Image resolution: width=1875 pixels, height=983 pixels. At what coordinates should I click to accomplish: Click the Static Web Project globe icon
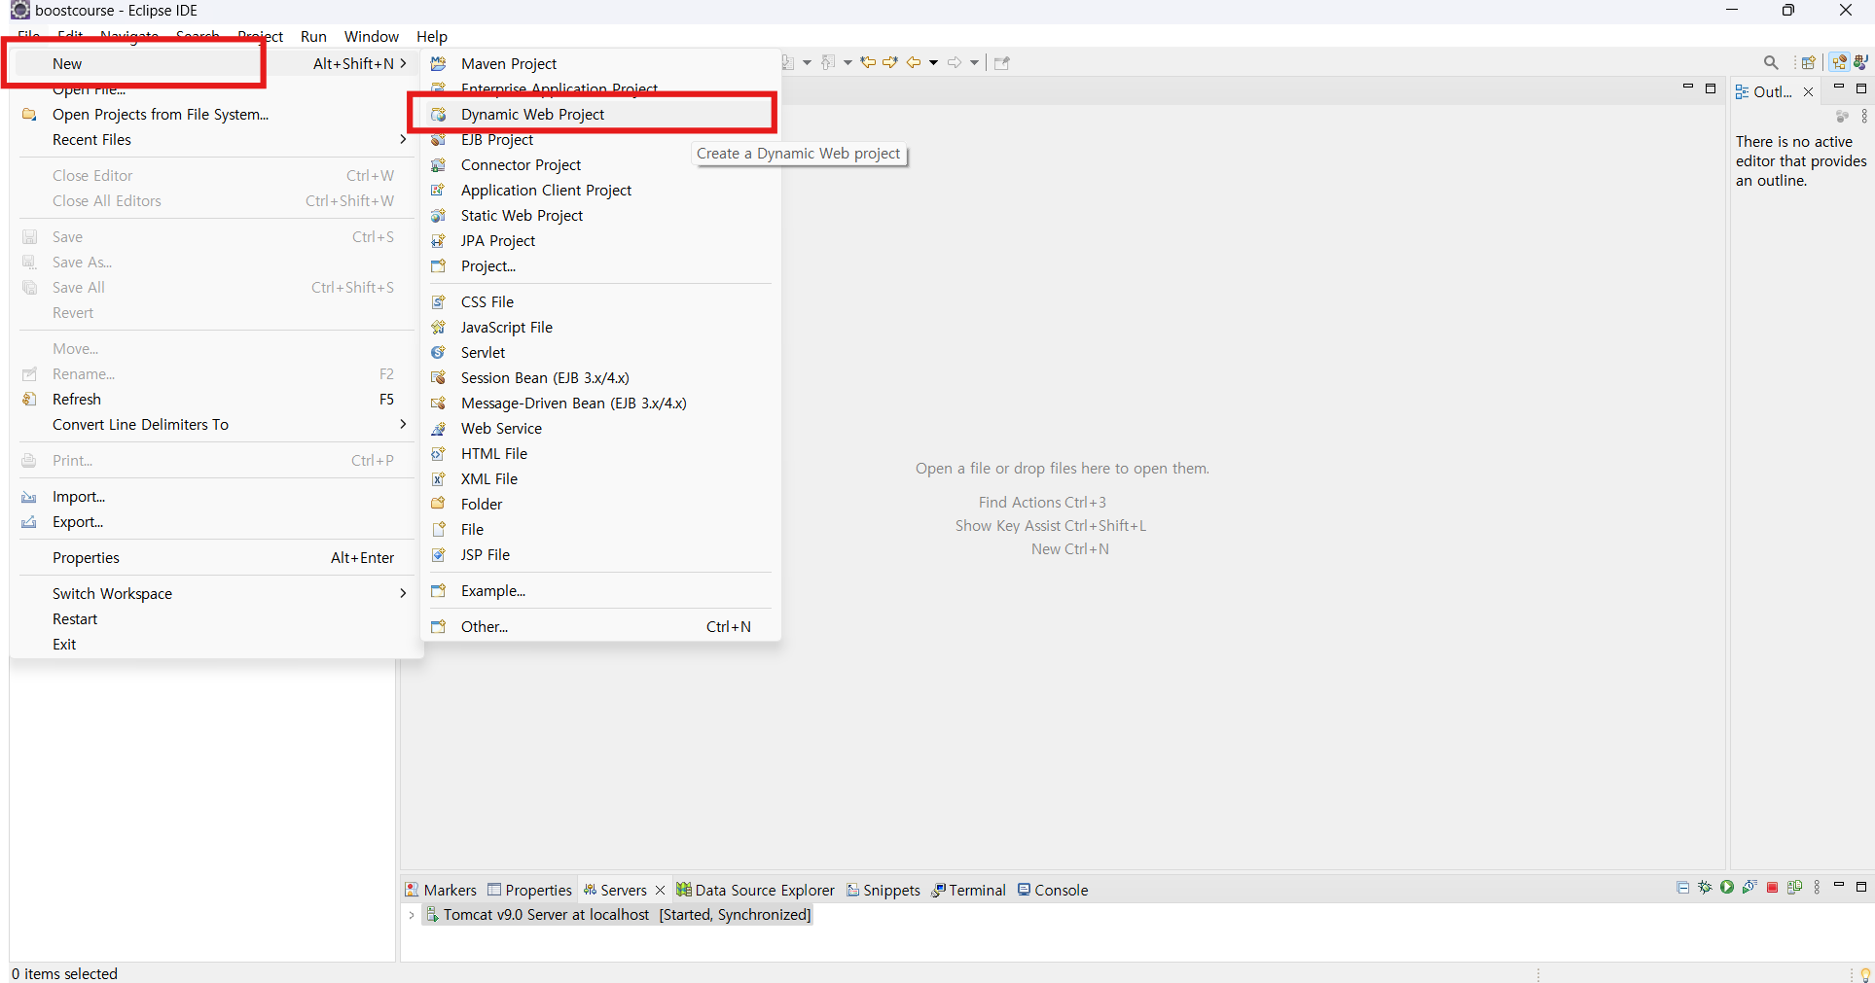pos(439,215)
